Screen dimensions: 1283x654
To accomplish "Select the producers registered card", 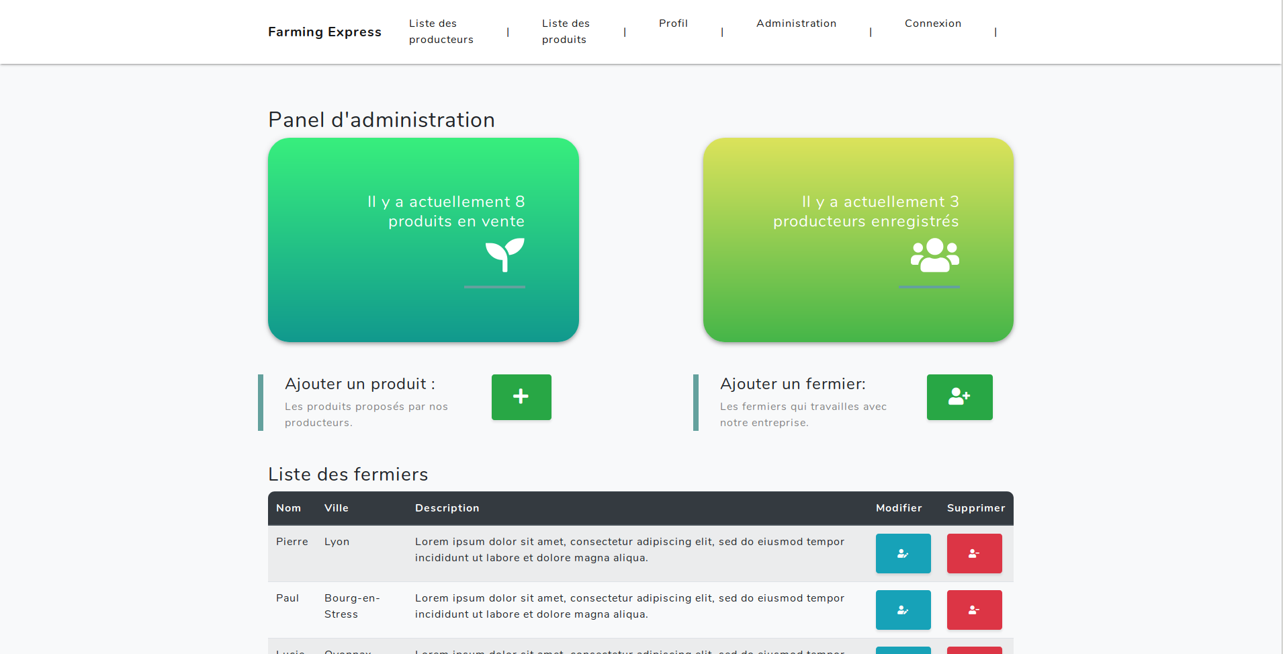I will pyautogui.click(x=858, y=240).
